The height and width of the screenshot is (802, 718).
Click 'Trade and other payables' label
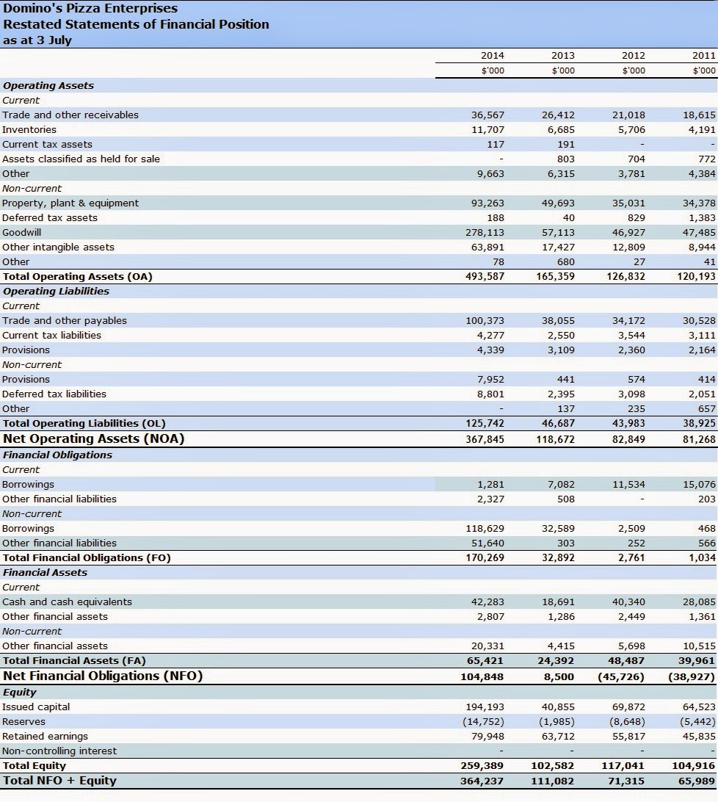click(x=65, y=320)
